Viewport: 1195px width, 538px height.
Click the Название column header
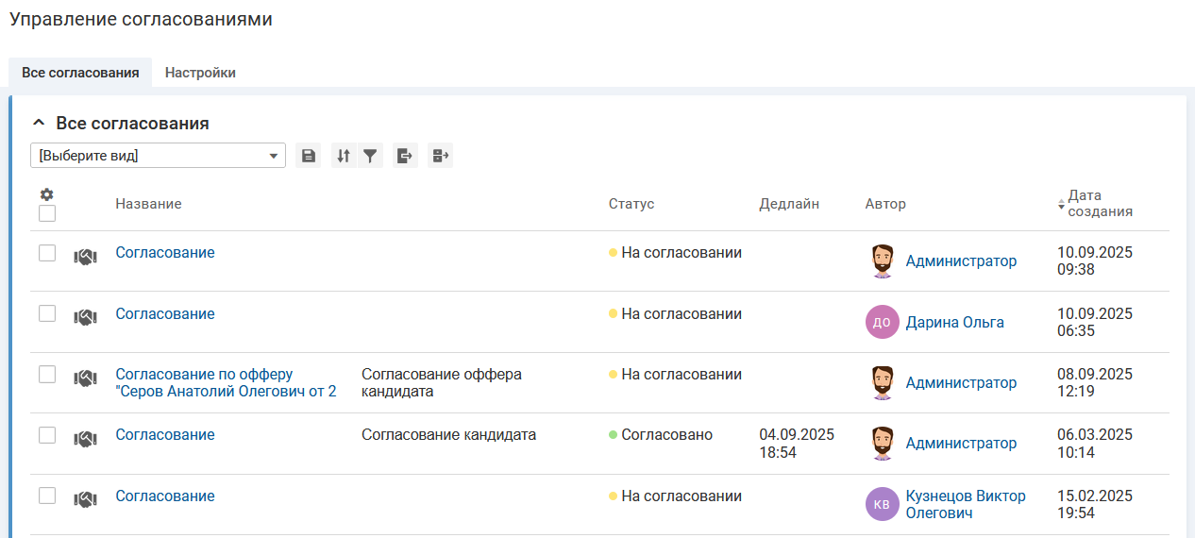[148, 204]
